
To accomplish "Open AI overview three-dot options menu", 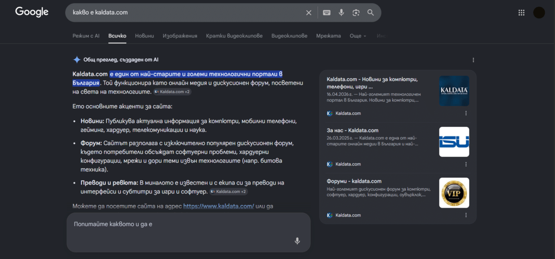I will click(473, 60).
